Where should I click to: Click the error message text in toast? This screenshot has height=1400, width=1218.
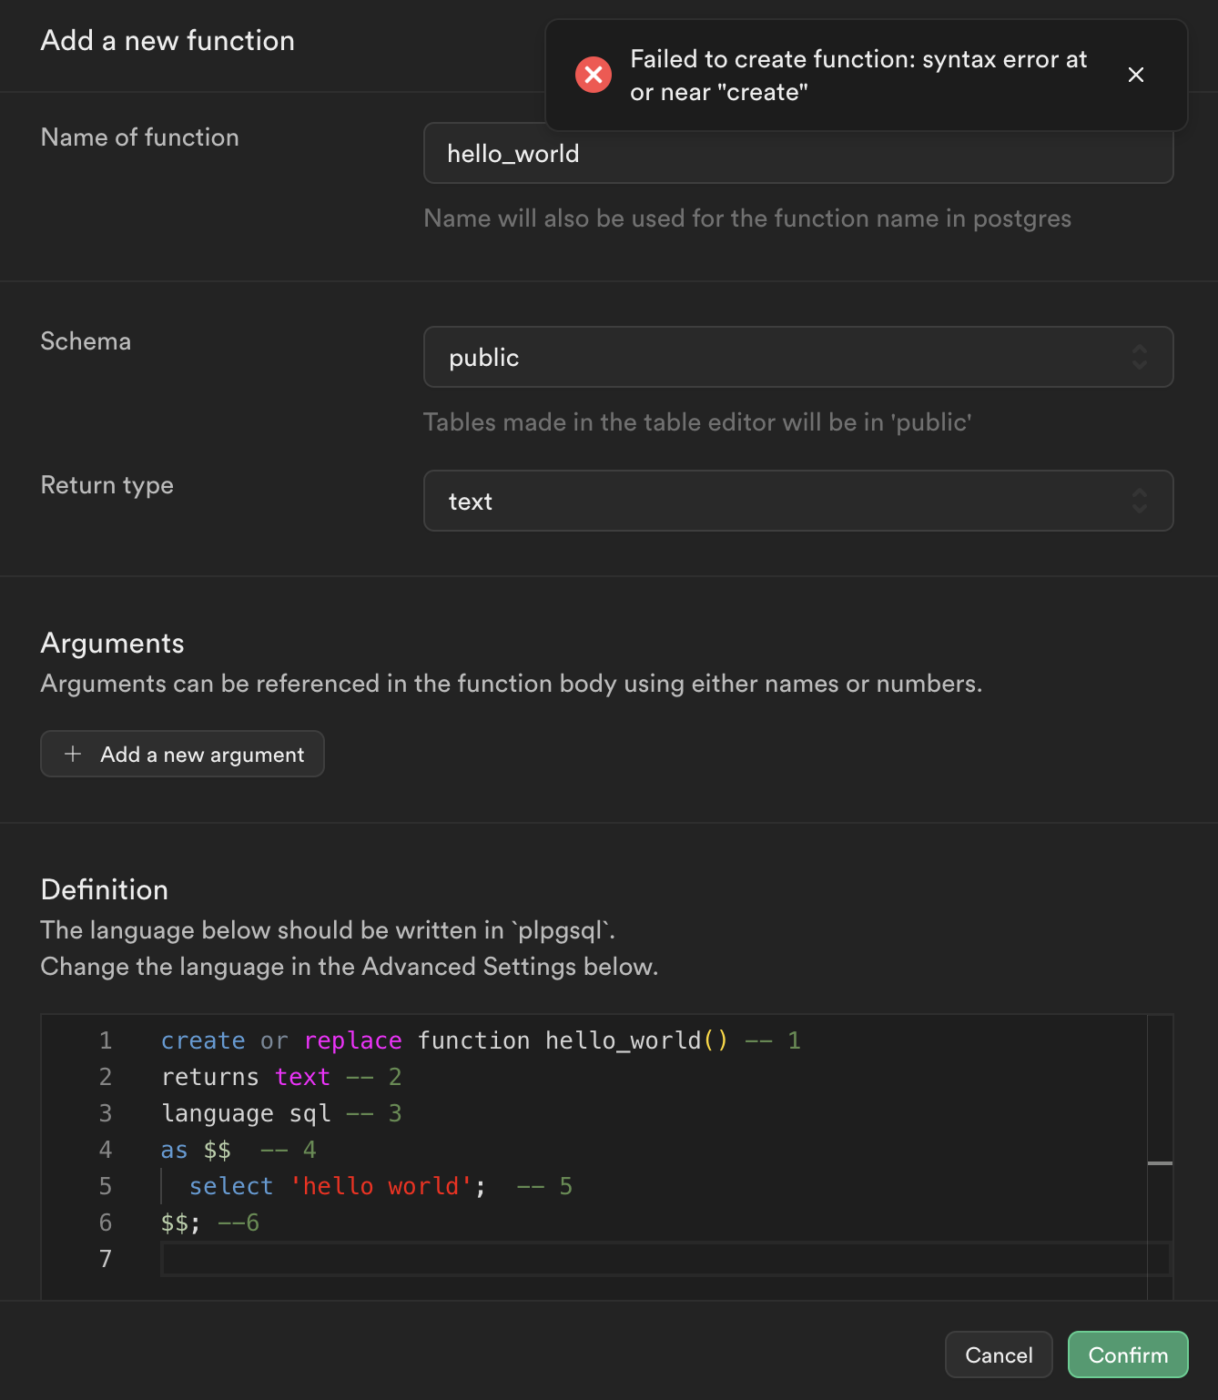[858, 76]
